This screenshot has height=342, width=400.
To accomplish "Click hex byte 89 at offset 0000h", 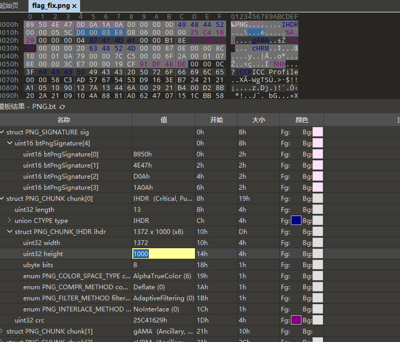I will (30, 25).
